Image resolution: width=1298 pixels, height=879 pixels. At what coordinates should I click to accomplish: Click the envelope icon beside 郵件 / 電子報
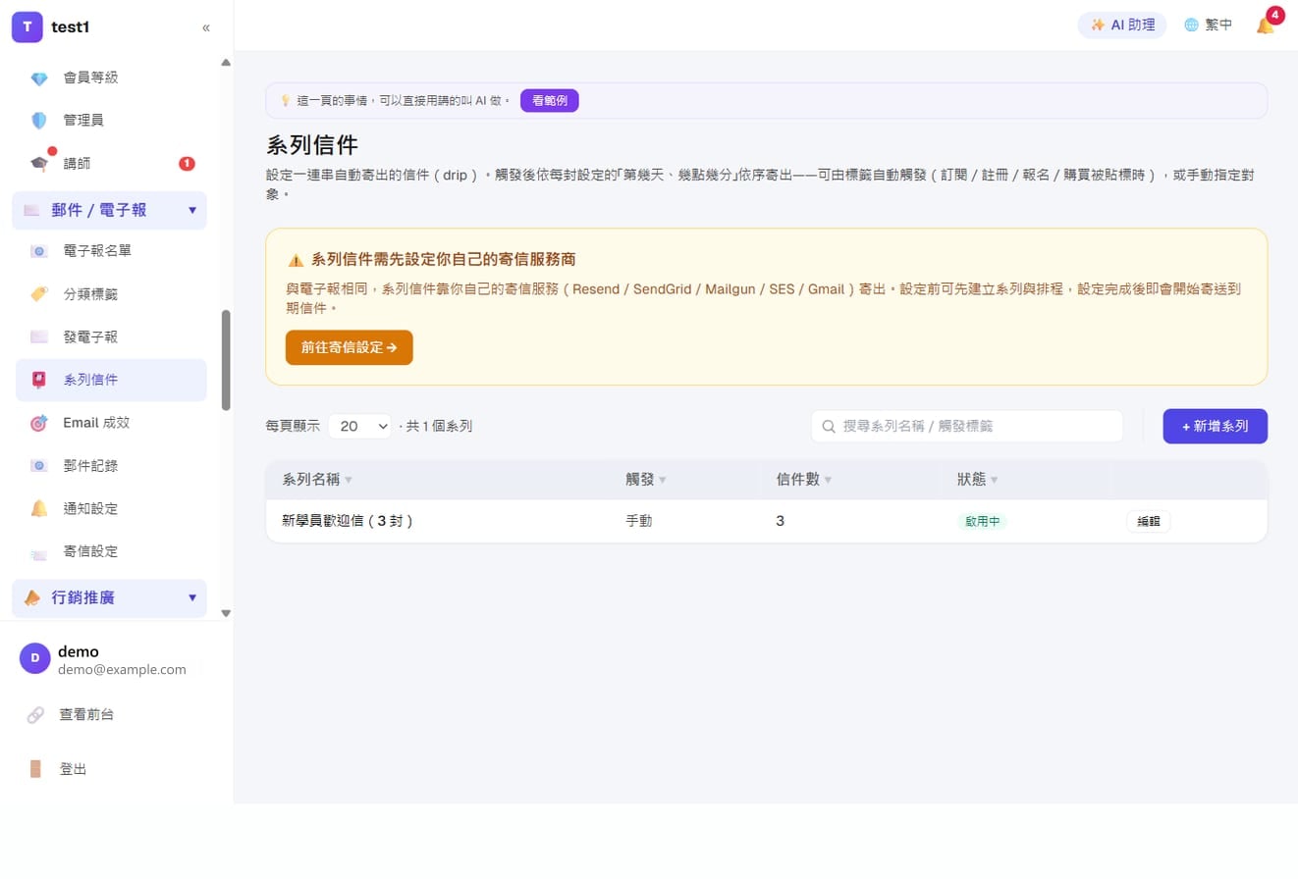31,210
